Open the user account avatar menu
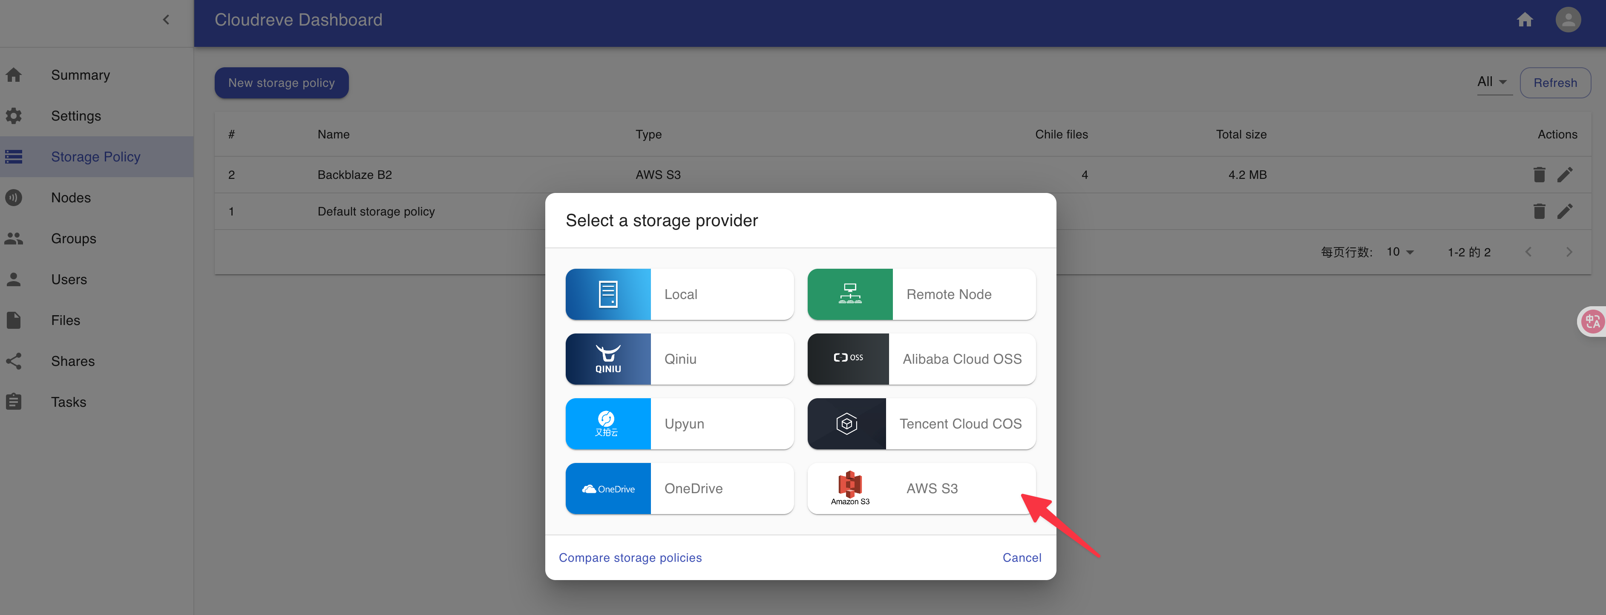The image size is (1606, 615). [x=1567, y=20]
